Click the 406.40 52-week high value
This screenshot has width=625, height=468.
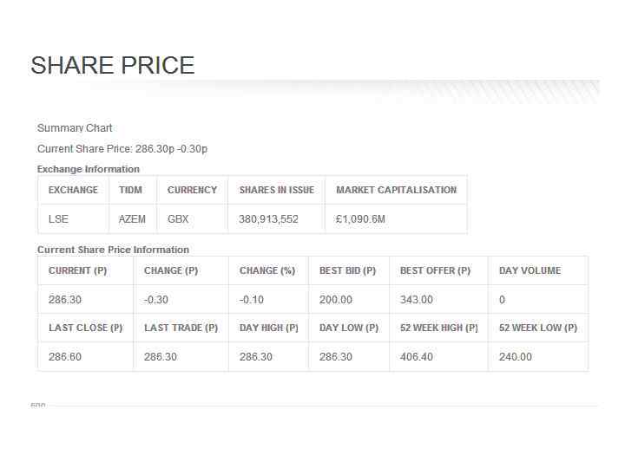417,357
